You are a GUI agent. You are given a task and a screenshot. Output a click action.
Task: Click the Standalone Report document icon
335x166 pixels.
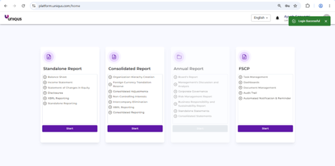coord(49,57)
